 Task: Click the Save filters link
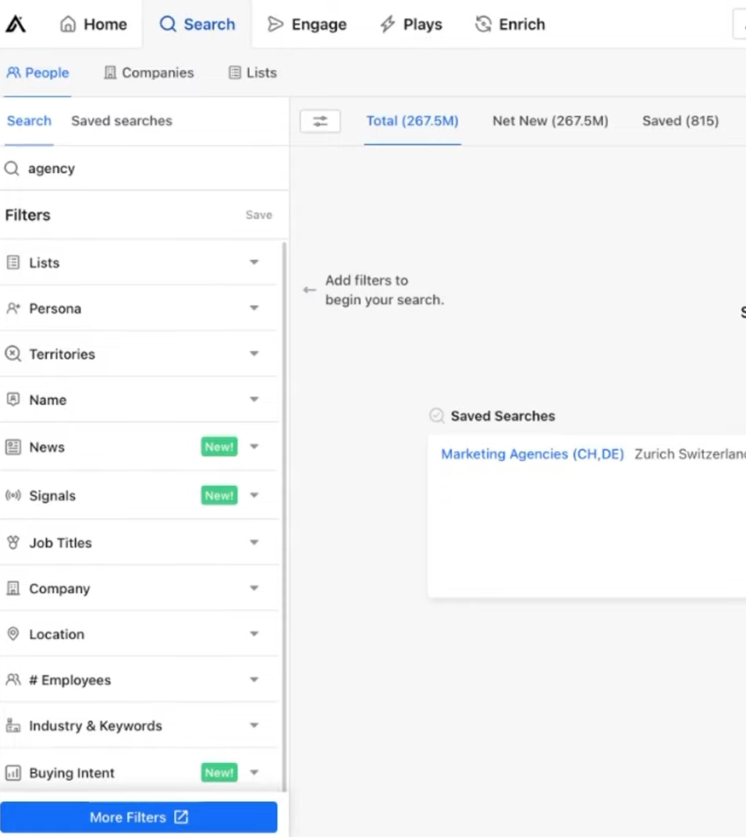pos(259,215)
